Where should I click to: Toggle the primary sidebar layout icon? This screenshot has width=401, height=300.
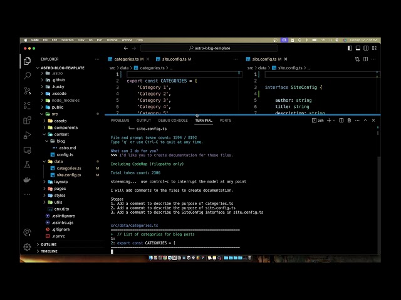pos(350,48)
